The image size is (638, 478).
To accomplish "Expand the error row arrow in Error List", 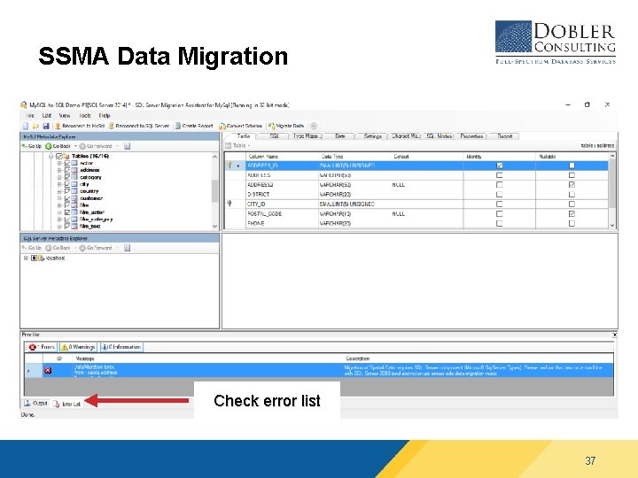I will pos(28,371).
